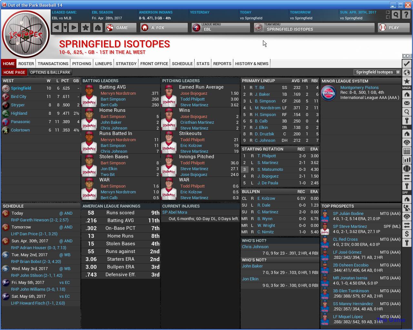
Task: Open the Game menu button
Action: (121, 28)
